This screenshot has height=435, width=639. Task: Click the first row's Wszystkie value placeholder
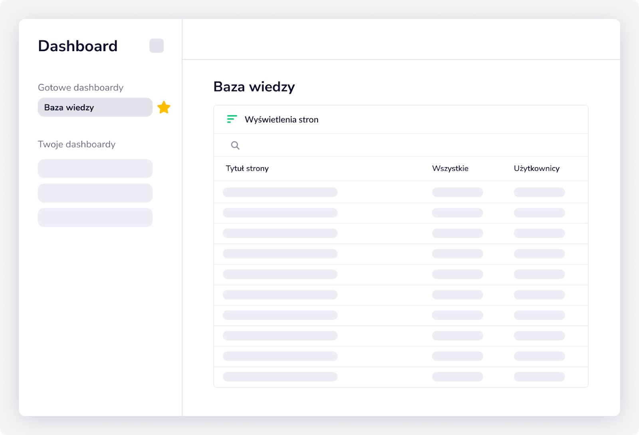pos(457,192)
